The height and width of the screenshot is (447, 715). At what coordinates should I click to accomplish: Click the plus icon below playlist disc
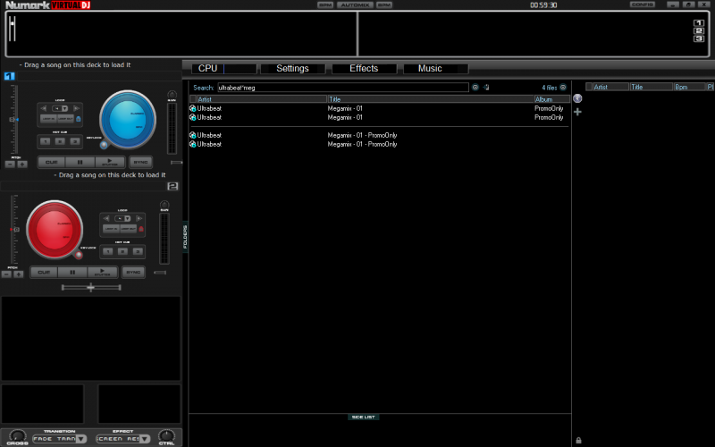pos(577,112)
